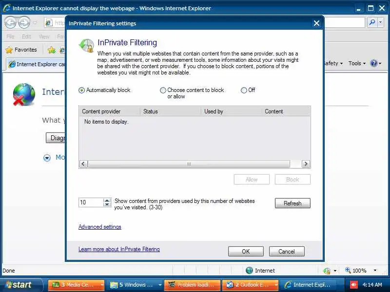390x292 pixels.
Task: Click the Done status bar text
Action: (9, 271)
